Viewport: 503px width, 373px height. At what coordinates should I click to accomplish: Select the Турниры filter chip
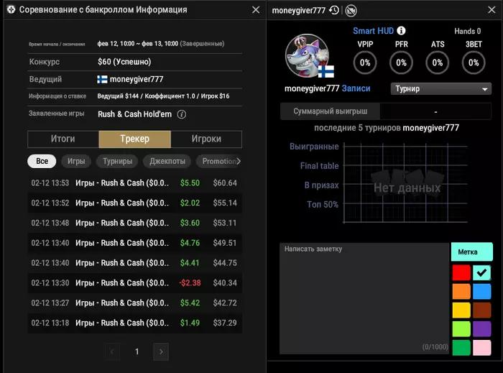point(117,161)
